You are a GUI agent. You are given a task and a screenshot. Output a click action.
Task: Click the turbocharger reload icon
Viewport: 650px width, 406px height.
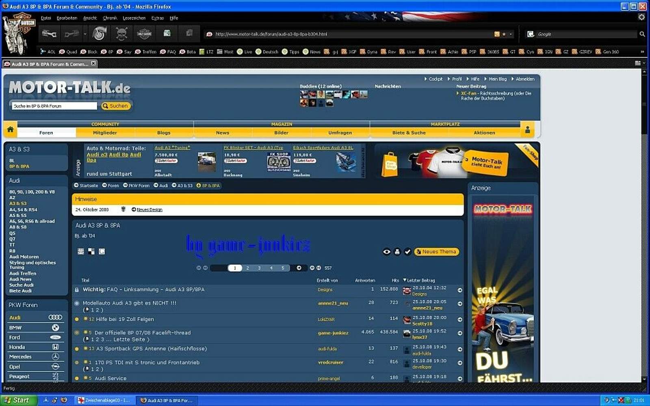pyautogui.click(x=99, y=34)
